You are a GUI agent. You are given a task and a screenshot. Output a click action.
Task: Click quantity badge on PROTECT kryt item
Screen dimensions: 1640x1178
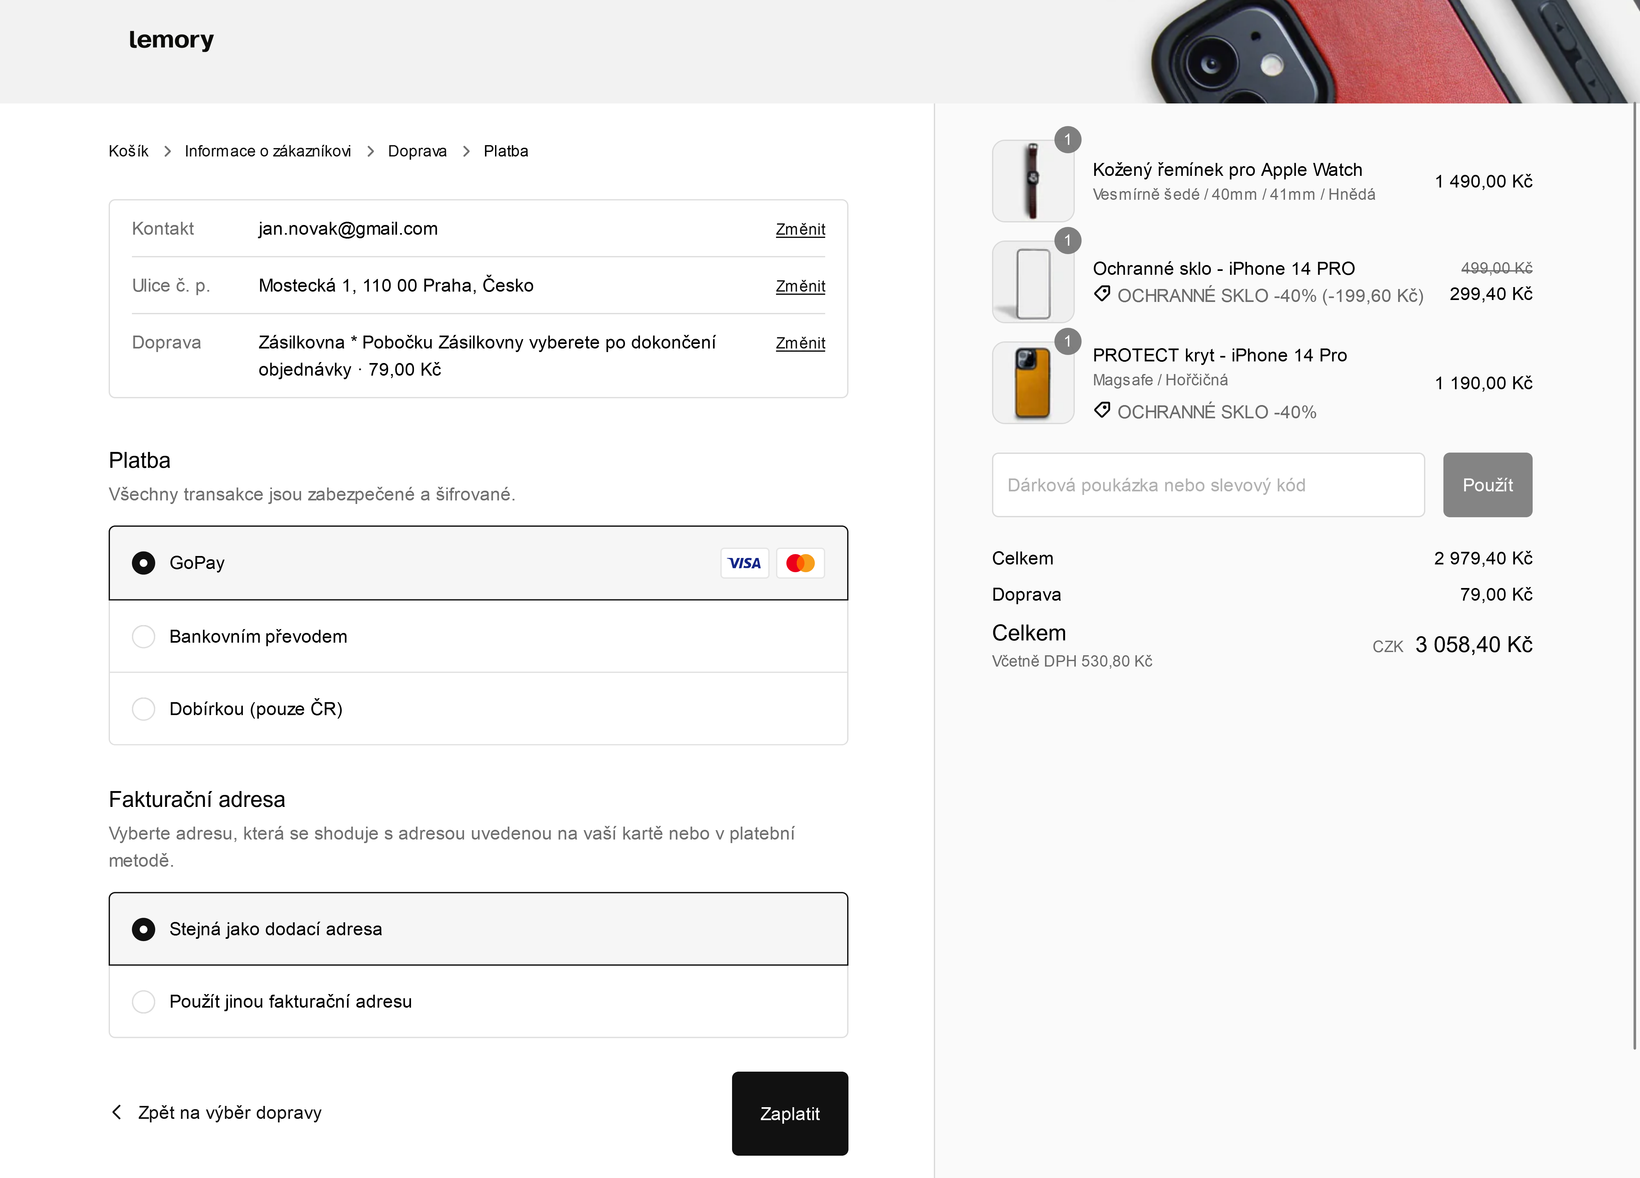click(1067, 341)
